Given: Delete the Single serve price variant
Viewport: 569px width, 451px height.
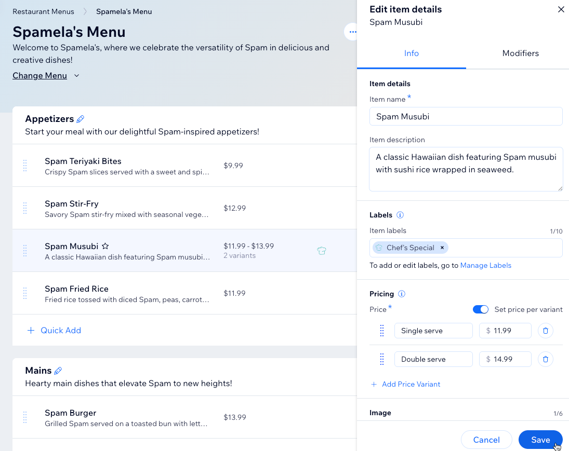Looking at the screenshot, I should (x=545, y=331).
